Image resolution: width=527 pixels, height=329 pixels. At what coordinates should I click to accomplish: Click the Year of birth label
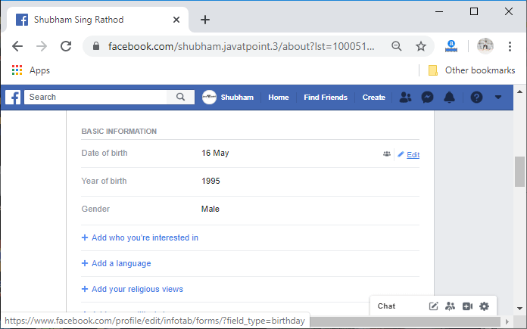tap(104, 181)
